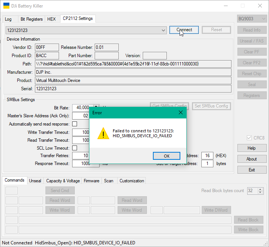
Task: Toggle the CRC8 checkbox
Action: (x=249, y=138)
